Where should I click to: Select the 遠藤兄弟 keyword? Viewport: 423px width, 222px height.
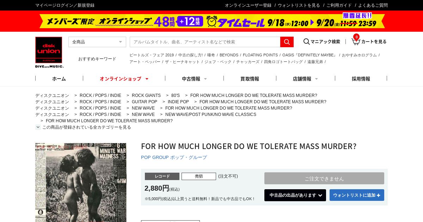(315, 62)
